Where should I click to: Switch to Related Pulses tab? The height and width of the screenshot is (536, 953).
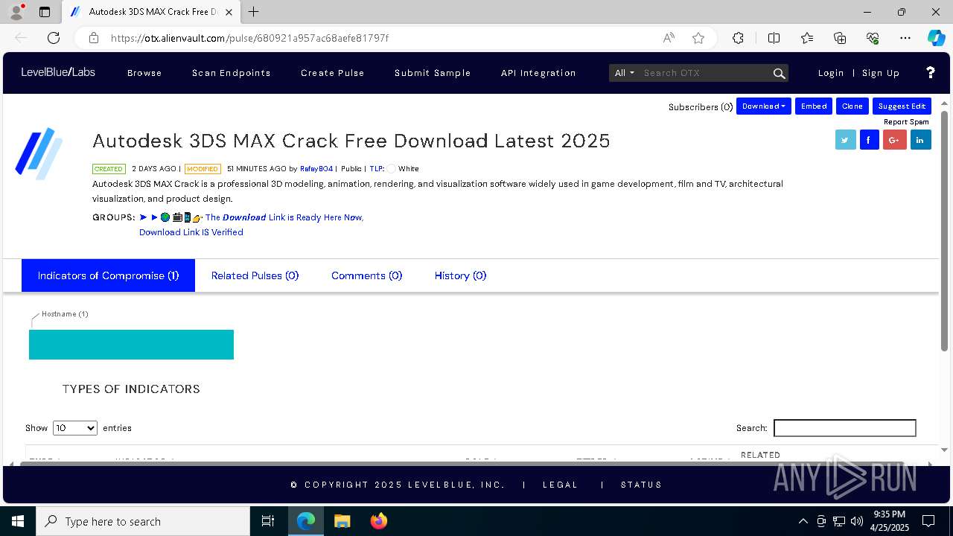pos(255,275)
